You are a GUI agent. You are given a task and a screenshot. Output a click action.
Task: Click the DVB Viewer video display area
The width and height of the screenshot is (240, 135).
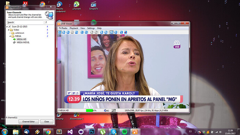point(123,72)
